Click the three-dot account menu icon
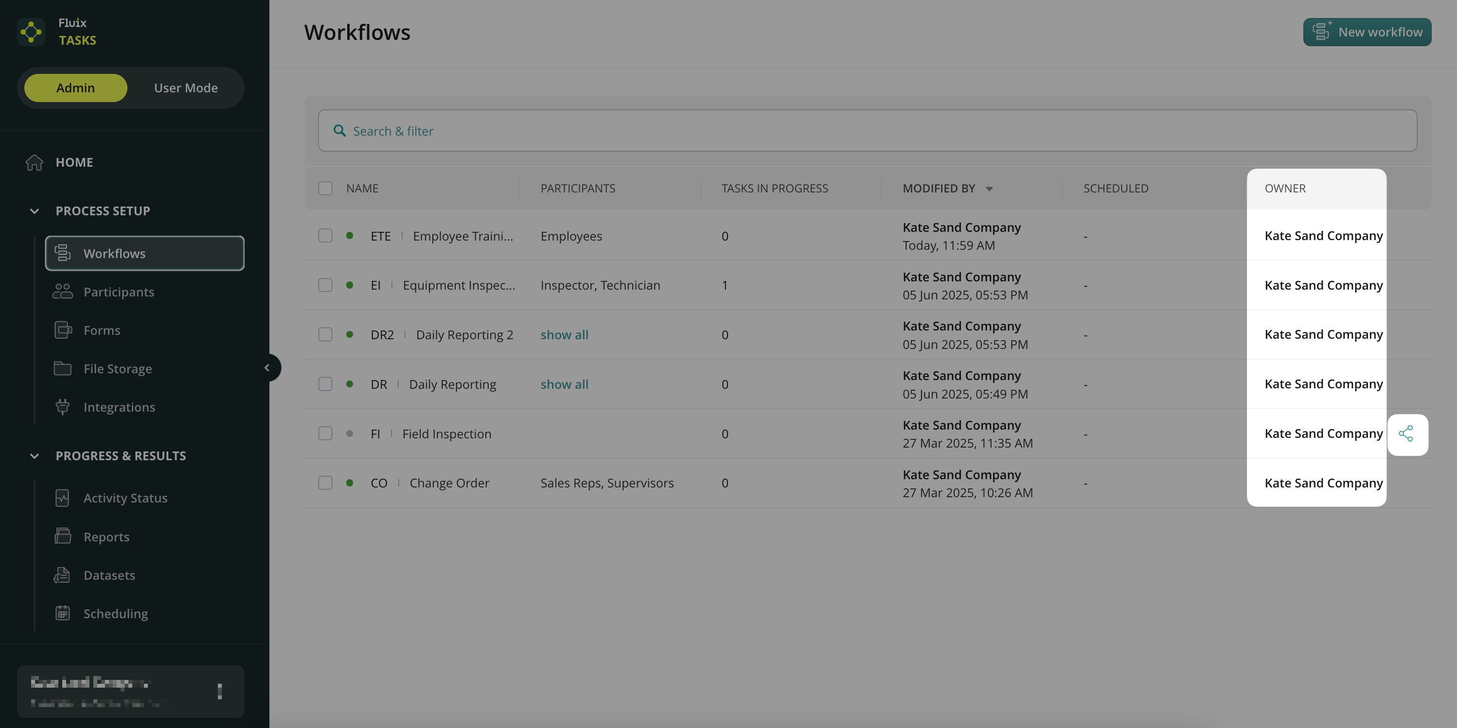This screenshot has height=728, width=1457. tap(219, 691)
